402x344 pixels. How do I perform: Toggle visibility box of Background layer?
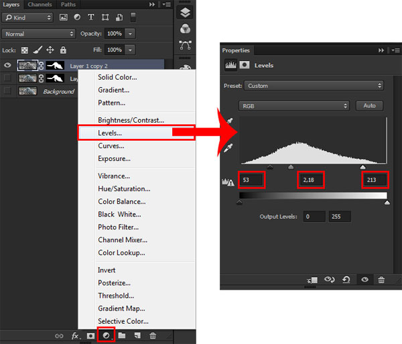pyautogui.click(x=7, y=91)
